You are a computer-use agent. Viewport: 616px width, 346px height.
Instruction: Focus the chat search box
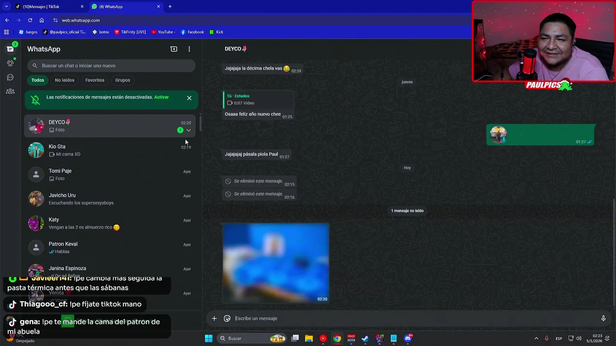[x=111, y=65]
